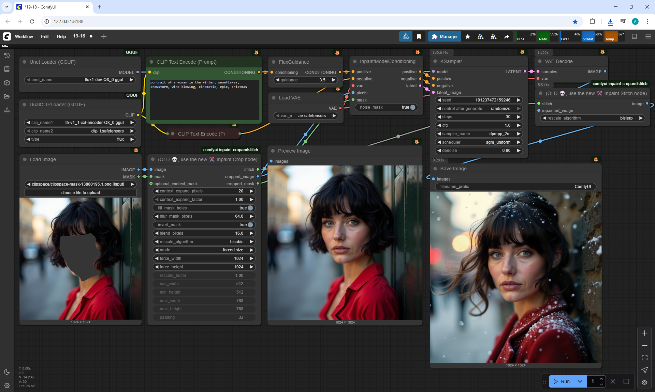The width and height of the screenshot is (655, 392).
Task: Toggle the noise_mask switch
Action: click(x=412, y=107)
